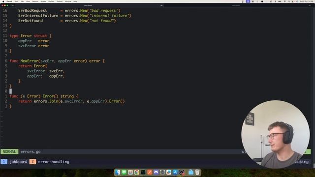
Task: Open the Profiles menu
Action: tap(51, 1)
